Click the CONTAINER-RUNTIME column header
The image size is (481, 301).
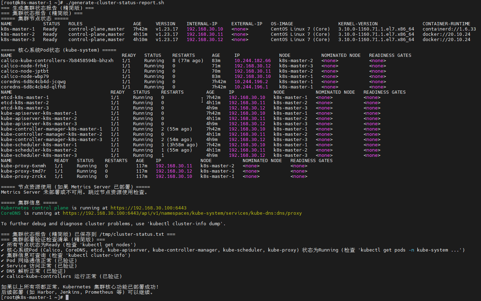[447, 24]
